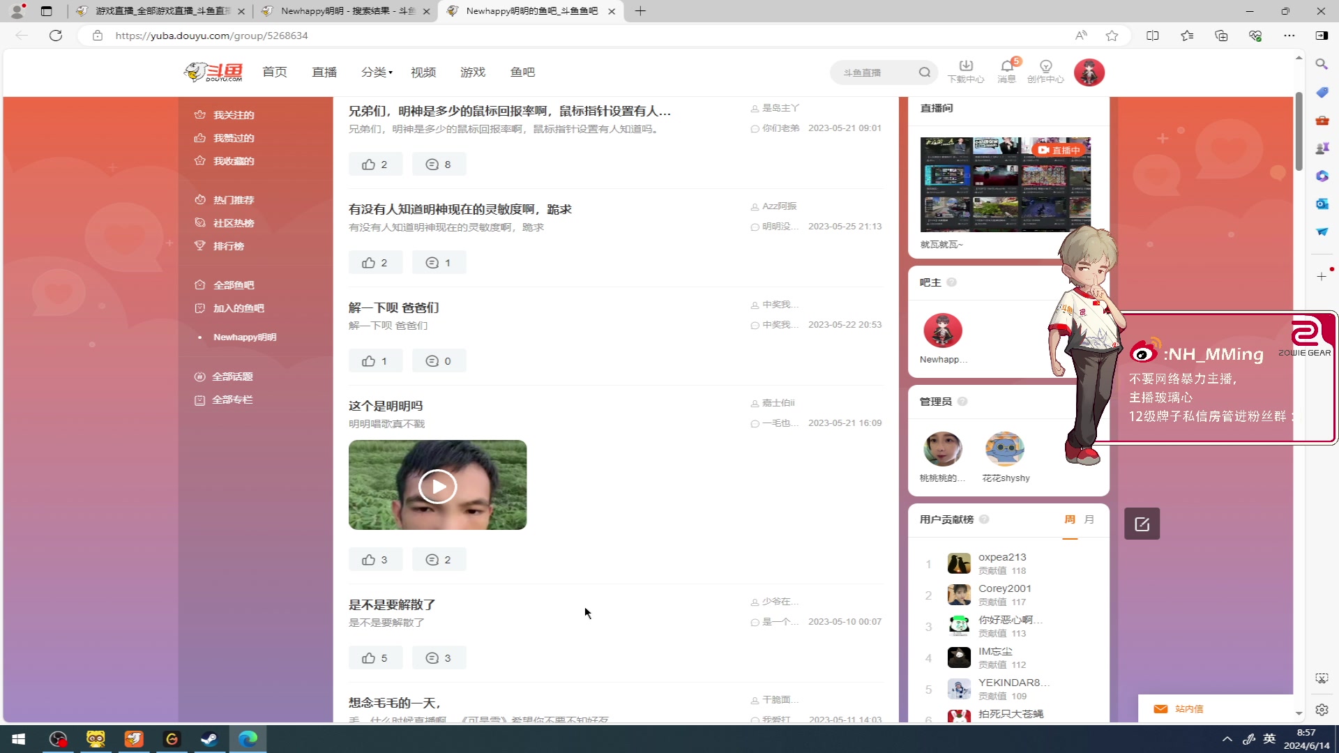Select the 排行榜 trophy icon in the sidebar

point(201,245)
